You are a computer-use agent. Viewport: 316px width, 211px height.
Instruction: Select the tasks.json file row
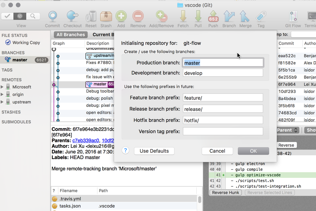point(124,206)
